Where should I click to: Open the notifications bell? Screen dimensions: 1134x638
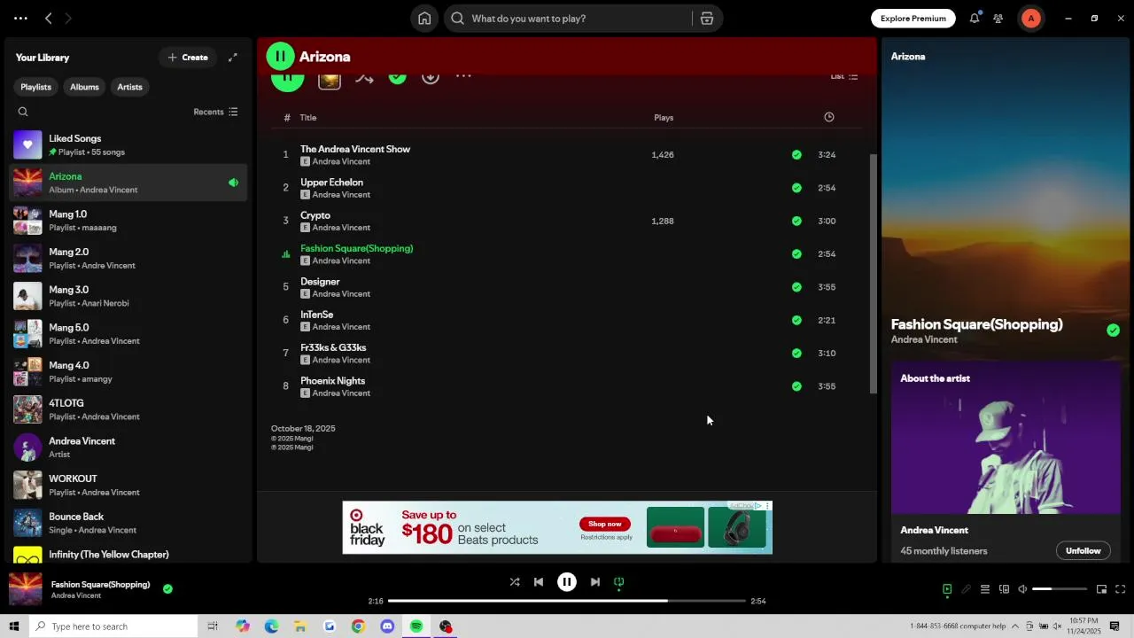tap(975, 19)
